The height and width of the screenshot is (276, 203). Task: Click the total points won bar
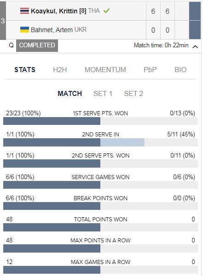click(x=100, y=227)
